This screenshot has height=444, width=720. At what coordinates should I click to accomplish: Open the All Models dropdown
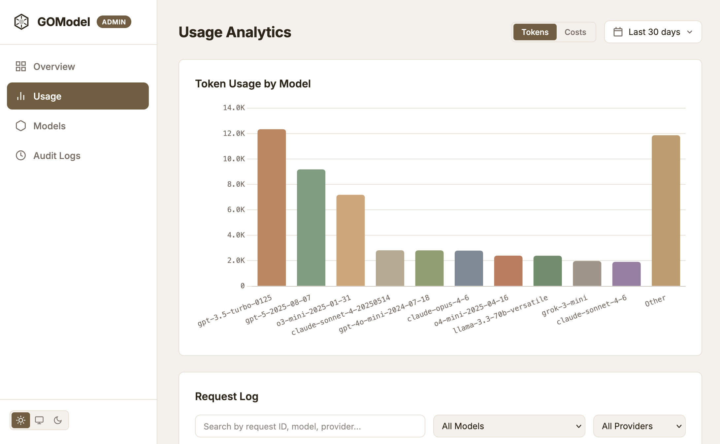pyautogui.click(x=508, y=426)
